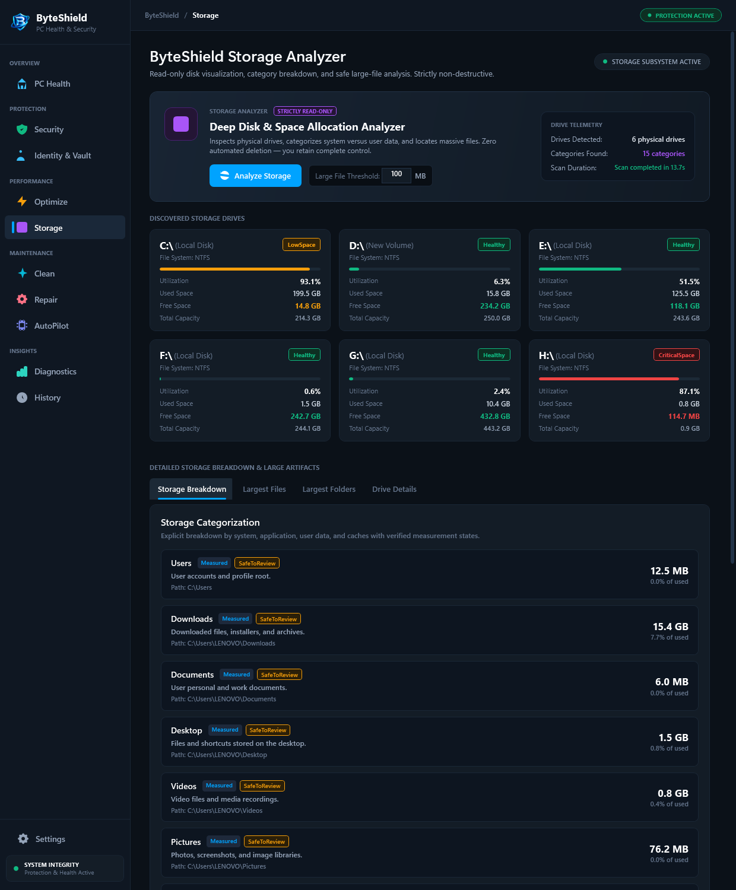736x890 pixels.
Task: Select the Storage Breakdown tab
Action: point(192,489)
